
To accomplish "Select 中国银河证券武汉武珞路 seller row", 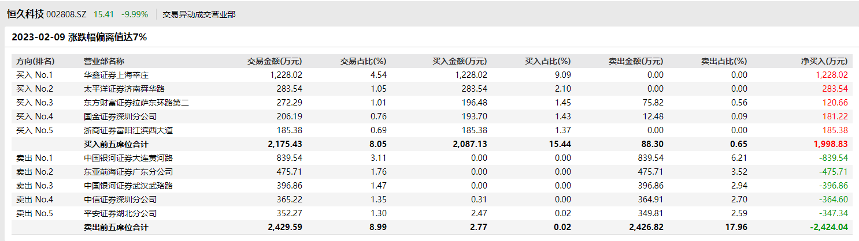I will 128,186.
